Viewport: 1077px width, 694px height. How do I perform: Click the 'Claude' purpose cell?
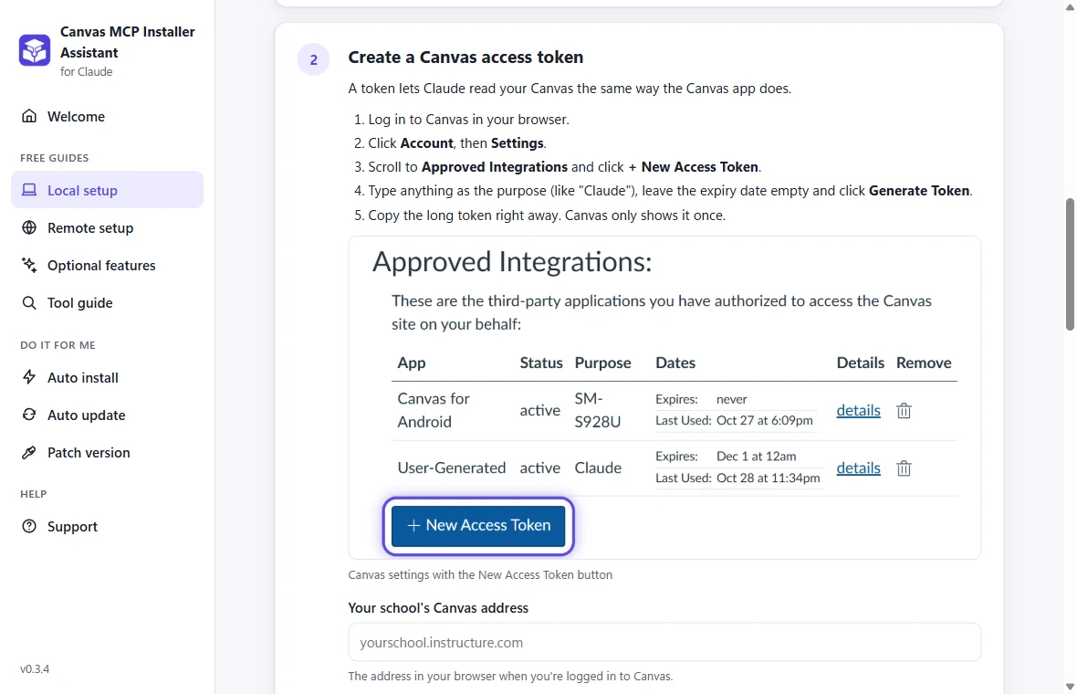(598, 468)
